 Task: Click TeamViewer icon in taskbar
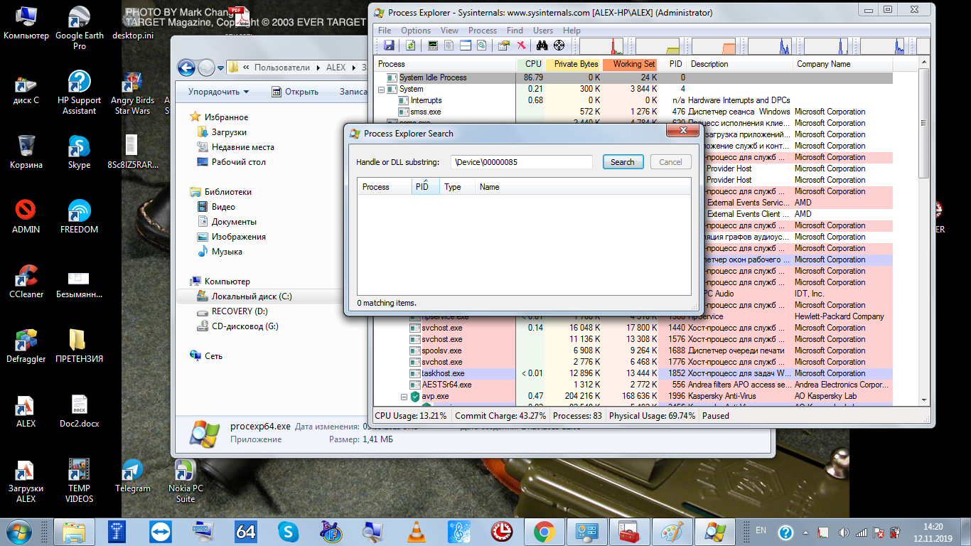click(160, 531)
